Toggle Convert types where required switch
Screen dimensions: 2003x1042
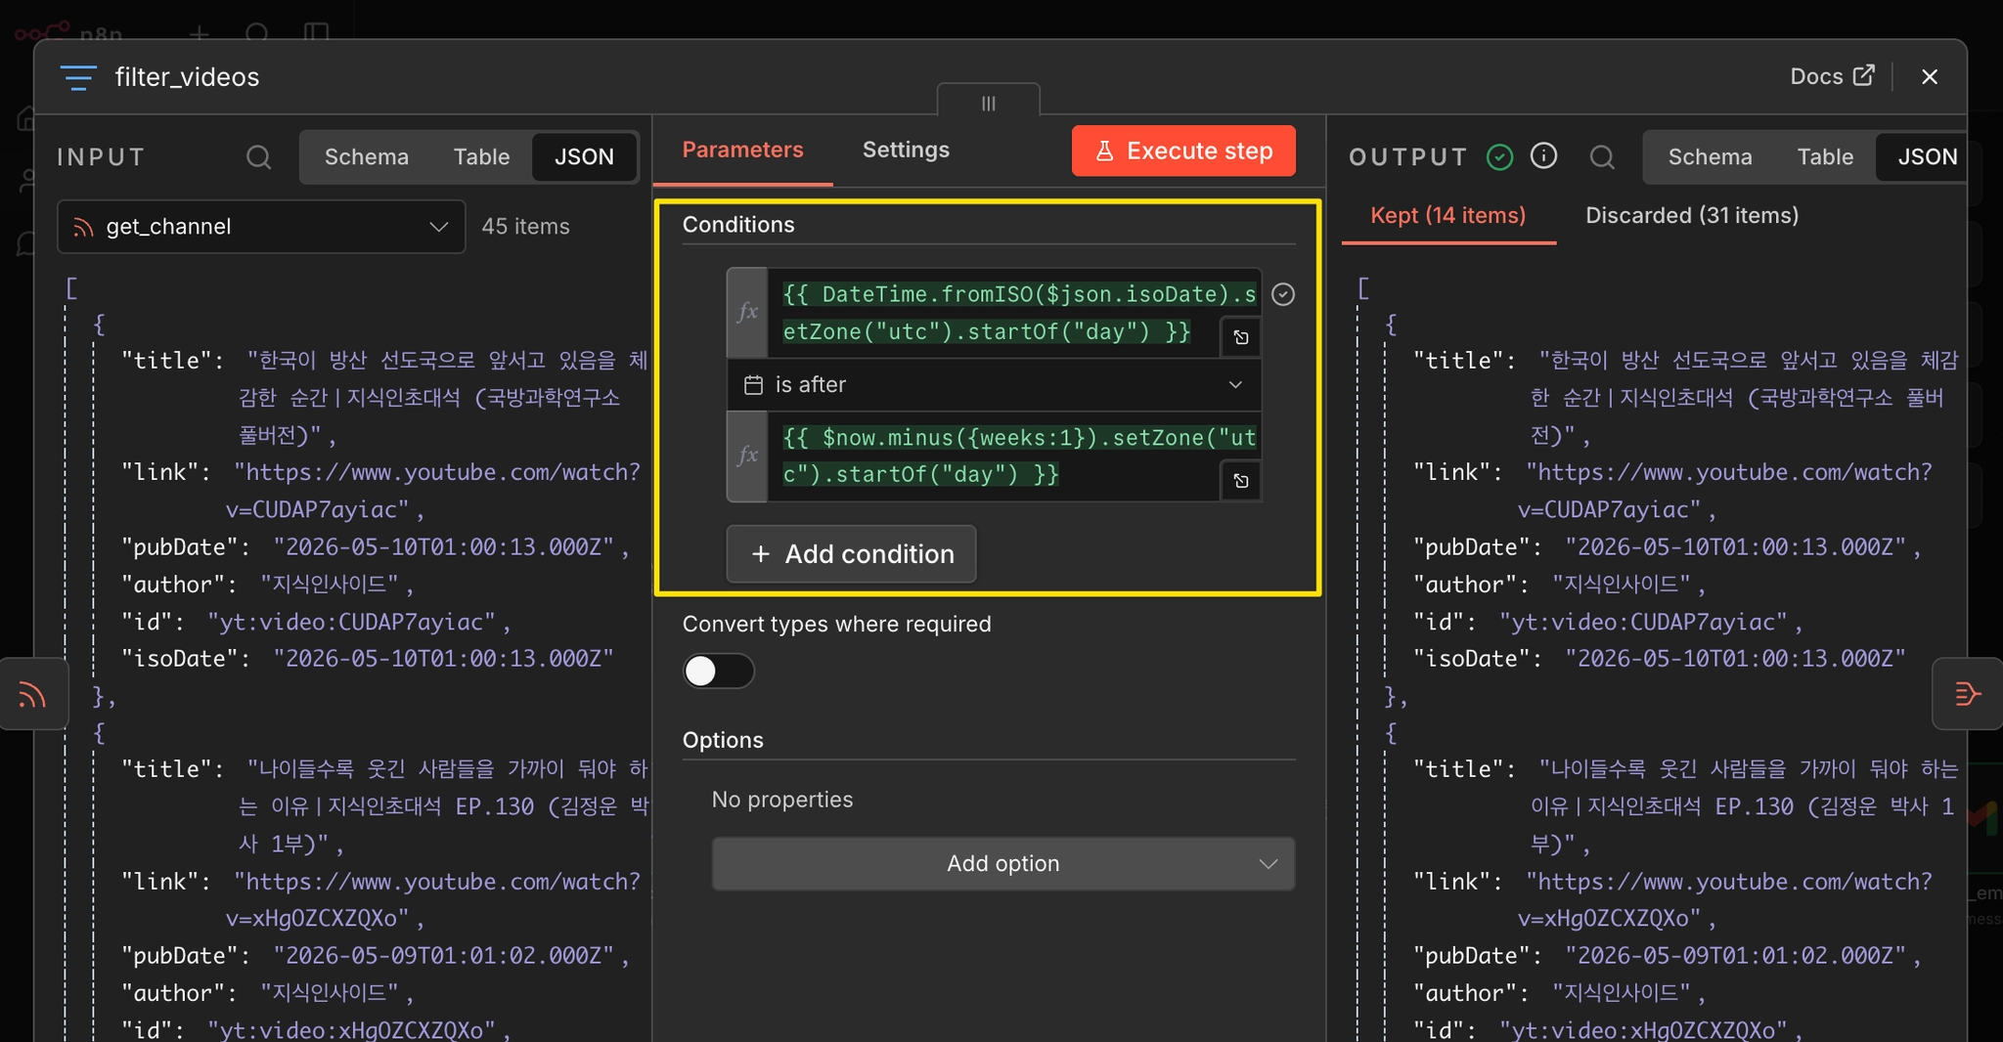[719, 672]
